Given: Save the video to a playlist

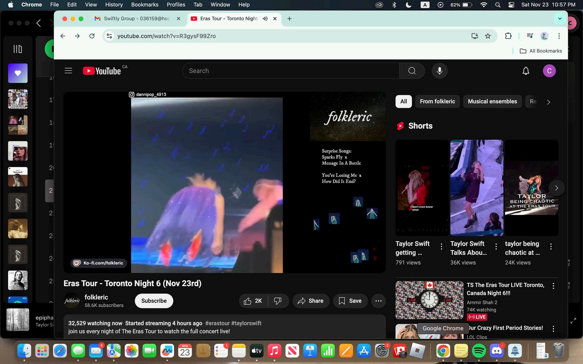Looking at the screenshot, I should click(x=350, y=301).
